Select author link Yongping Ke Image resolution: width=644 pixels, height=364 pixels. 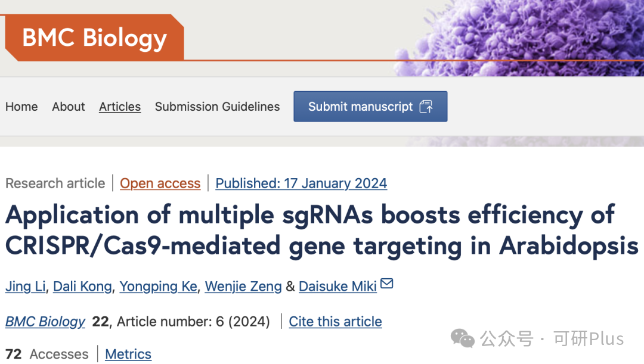tap(158, 287)
